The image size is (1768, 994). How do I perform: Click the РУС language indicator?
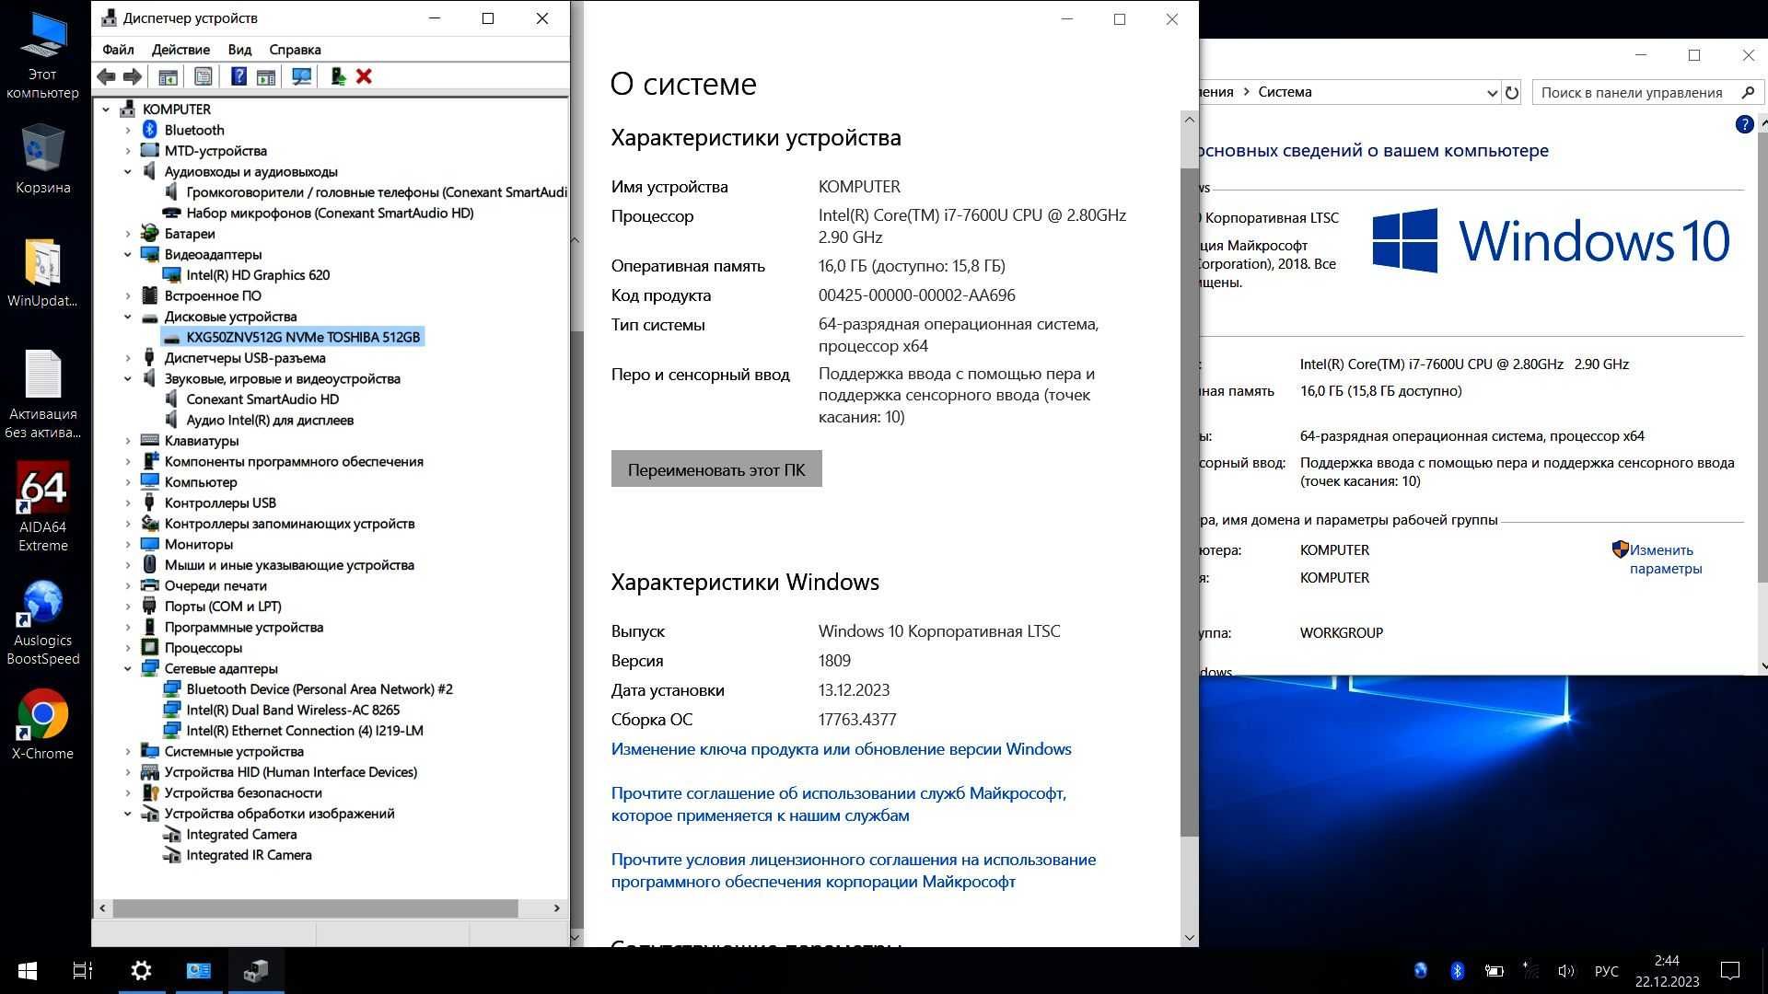1606,971
